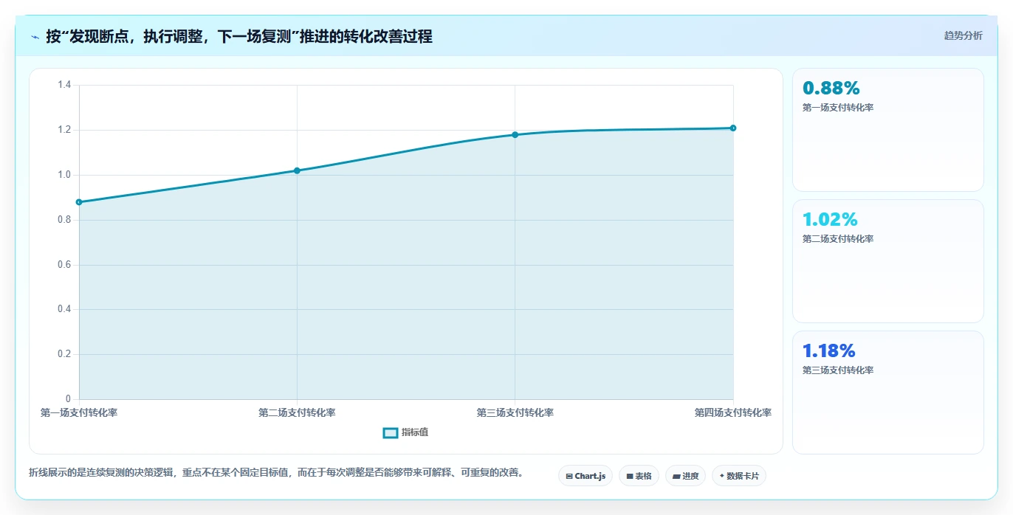Click the 指标值 legend color box
This screenshot has width=1013, height=515.
pos(391,432)
